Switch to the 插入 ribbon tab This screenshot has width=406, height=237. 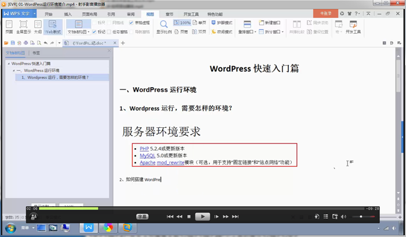tap(68, 13)
